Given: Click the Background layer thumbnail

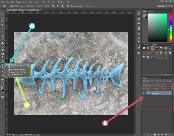Looking at the screenshot, I should pos(148,93).
